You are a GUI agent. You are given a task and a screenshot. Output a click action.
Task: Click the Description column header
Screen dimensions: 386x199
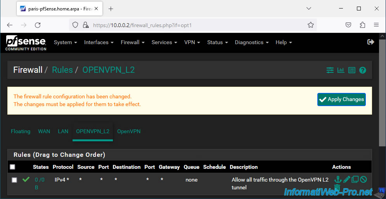tap(244, 167)
